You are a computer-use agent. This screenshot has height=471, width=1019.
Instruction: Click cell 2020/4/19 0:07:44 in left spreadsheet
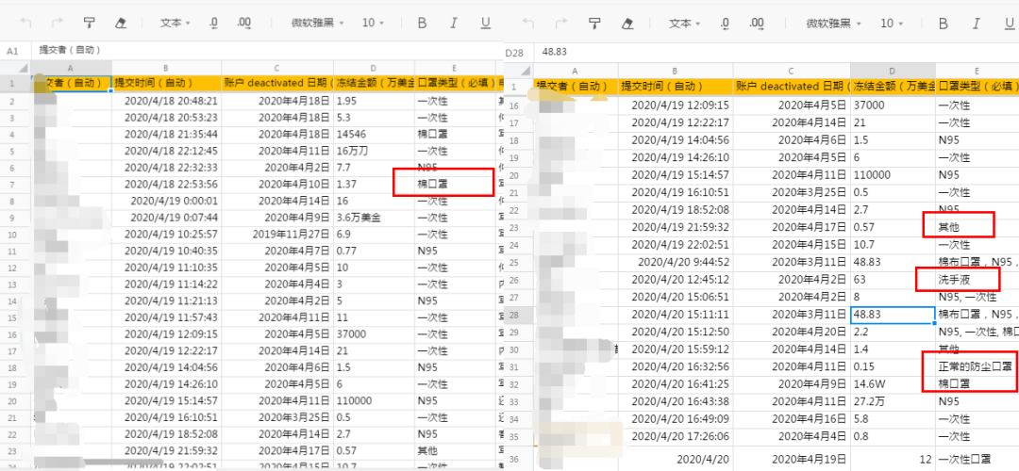(x=166, y=218)
